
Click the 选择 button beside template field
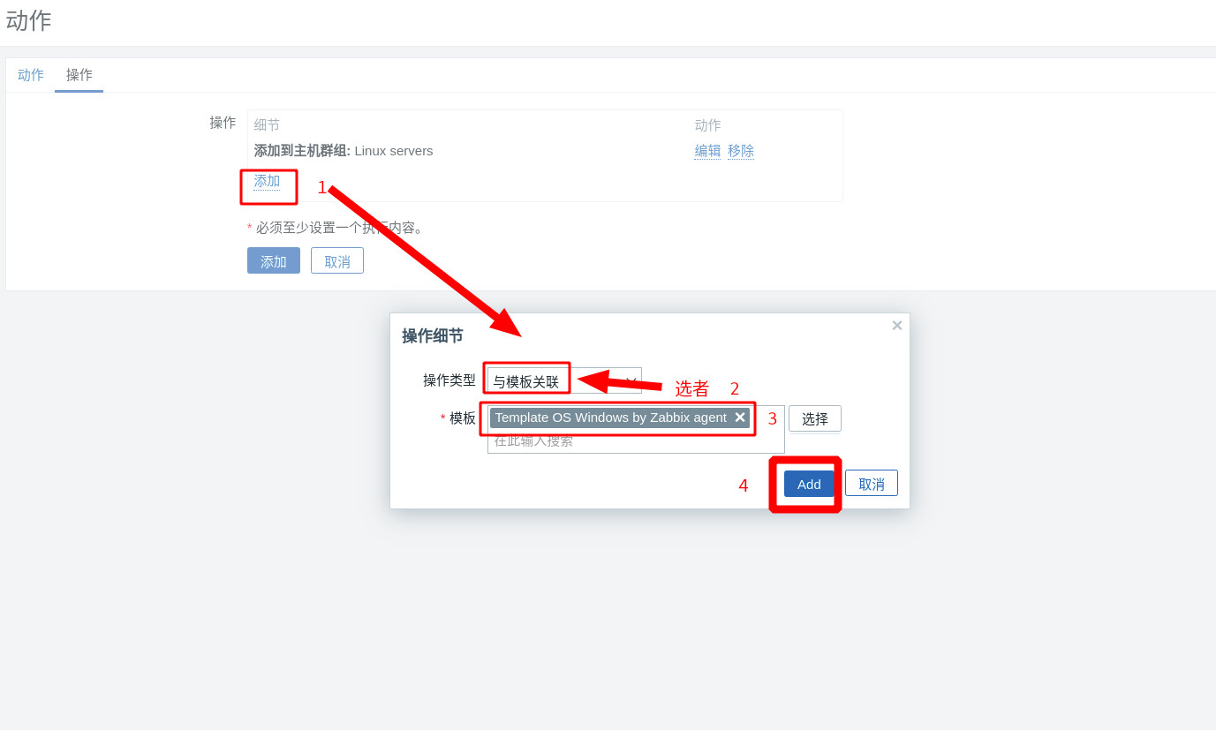(x=815, y=418)
